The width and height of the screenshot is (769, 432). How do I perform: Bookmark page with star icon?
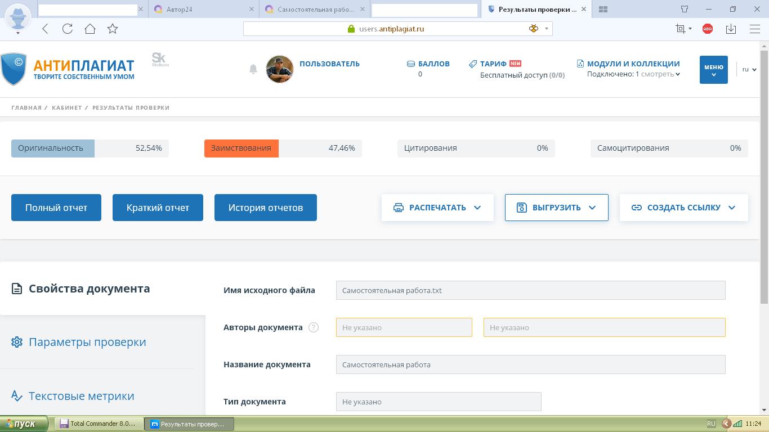point(113,29)
